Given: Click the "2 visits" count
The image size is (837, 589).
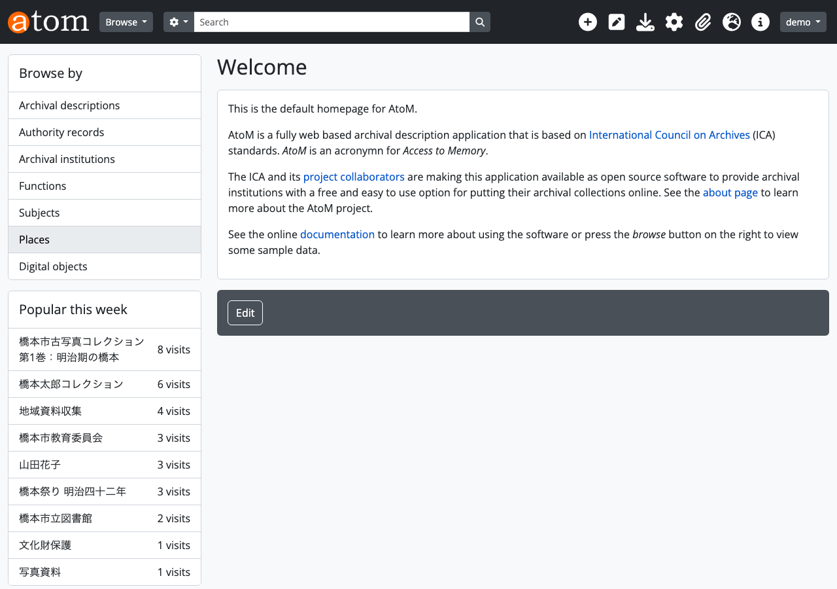Looking at the screenshot, I should (174, 518).
